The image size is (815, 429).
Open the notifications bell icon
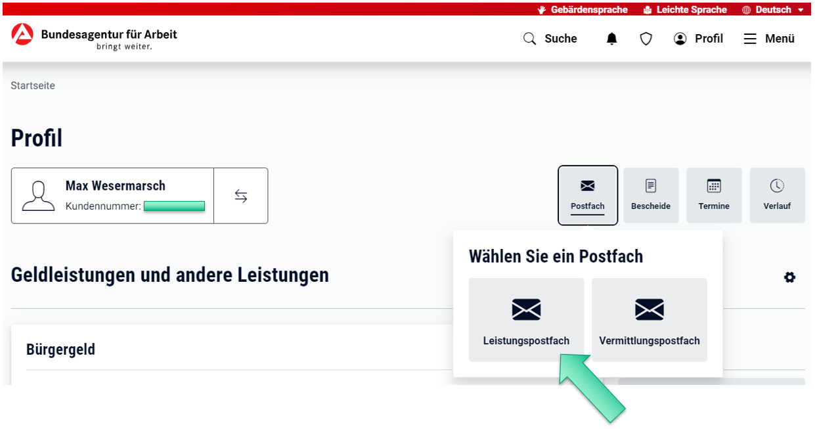click(x=611, y=39)
